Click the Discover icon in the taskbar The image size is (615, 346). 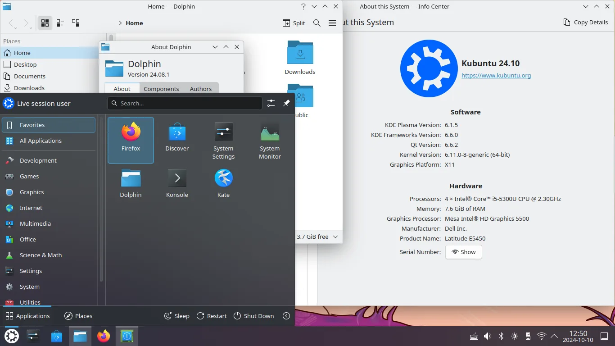[x=57, y=336]
